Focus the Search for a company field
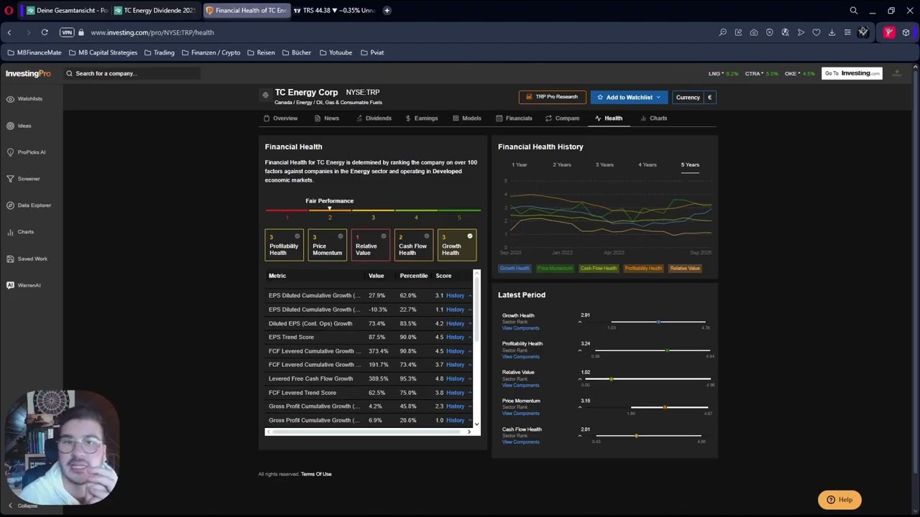920x517 pixels. (132, 73)
